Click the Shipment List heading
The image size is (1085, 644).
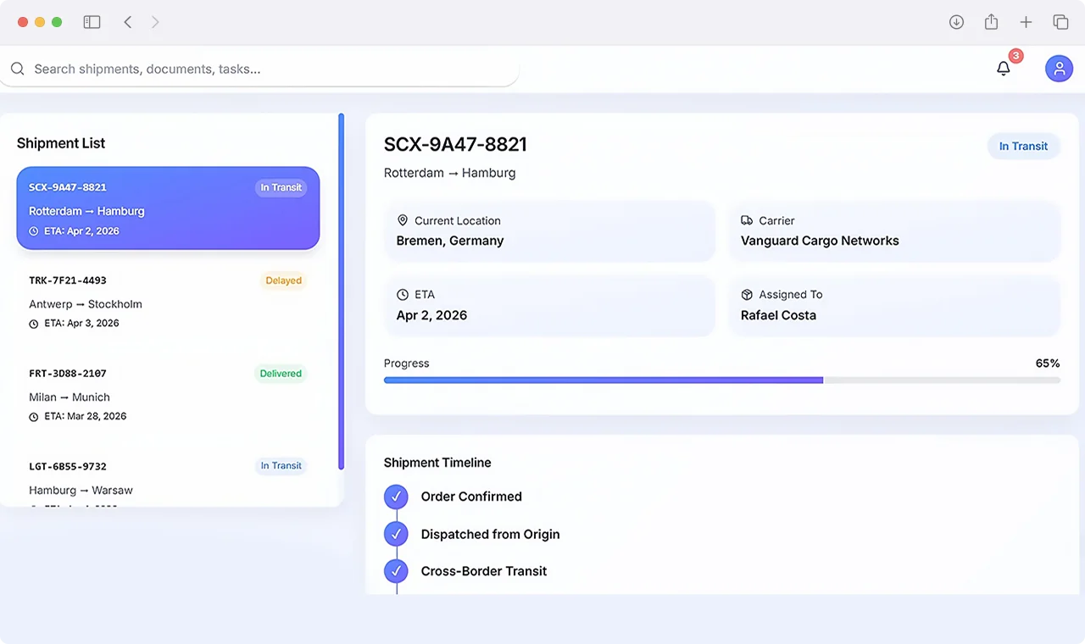point(61,143)
